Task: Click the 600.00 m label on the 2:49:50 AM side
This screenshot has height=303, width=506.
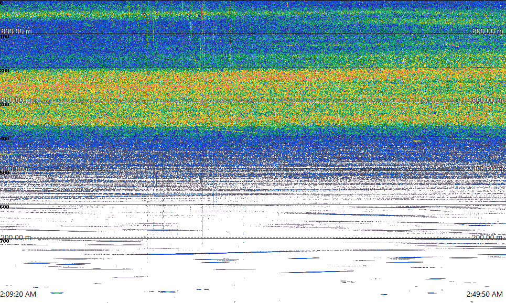Action: (487, 100)
